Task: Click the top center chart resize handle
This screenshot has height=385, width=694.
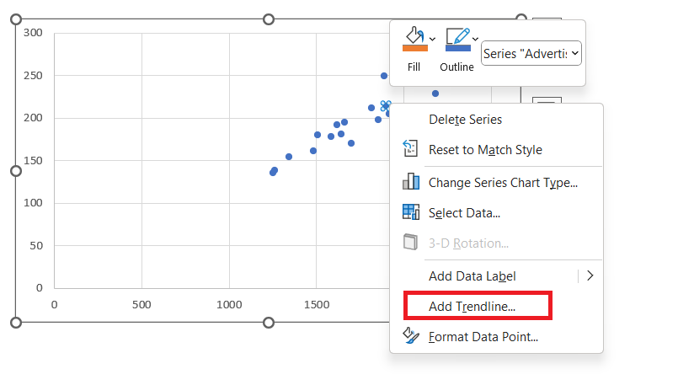Action: (x=268, y=19)
